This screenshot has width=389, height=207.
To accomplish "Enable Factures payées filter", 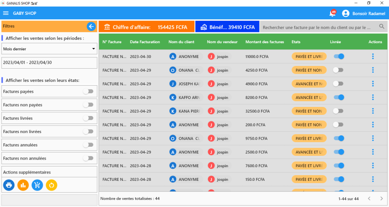I will click(x=88, y=91).
